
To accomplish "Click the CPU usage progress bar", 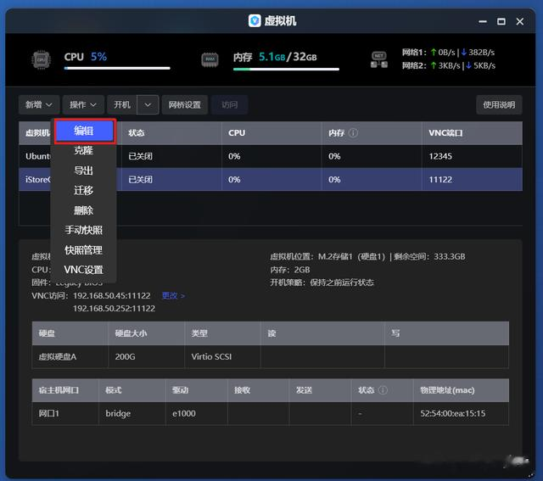I will click(117, 68).
